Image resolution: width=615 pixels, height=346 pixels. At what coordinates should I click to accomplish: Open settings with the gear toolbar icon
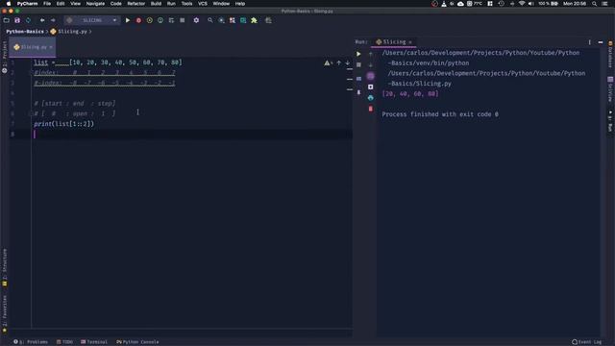coord(196,20)
